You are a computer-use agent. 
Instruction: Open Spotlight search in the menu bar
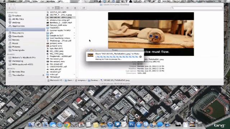pyautogui.click(x=220, y=1)
